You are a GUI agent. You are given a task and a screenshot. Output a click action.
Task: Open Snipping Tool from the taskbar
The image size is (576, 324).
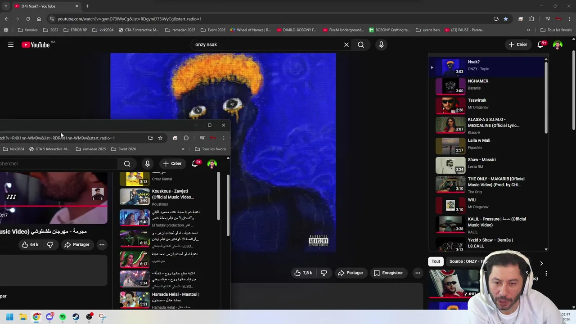coord(102,317)
